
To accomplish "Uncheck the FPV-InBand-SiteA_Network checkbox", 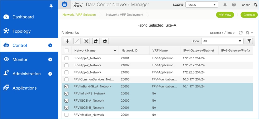I will (67, 86).
